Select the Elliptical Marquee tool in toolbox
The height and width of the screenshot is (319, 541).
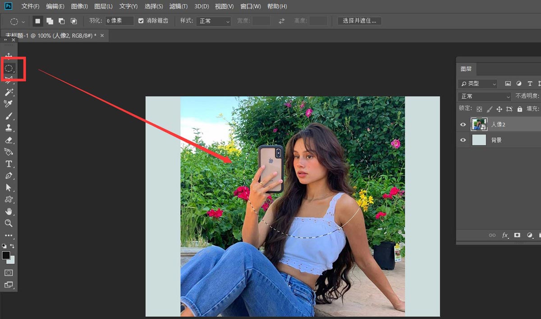(9, 68)
